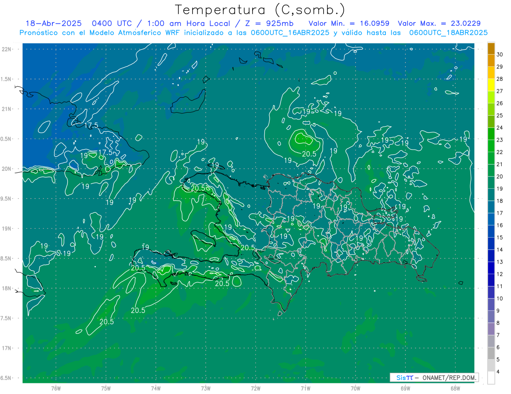Click the '0600UTC_16ABR2025' initialization time
This screenshot has height=394, width=511.
[x=289, y=33]
